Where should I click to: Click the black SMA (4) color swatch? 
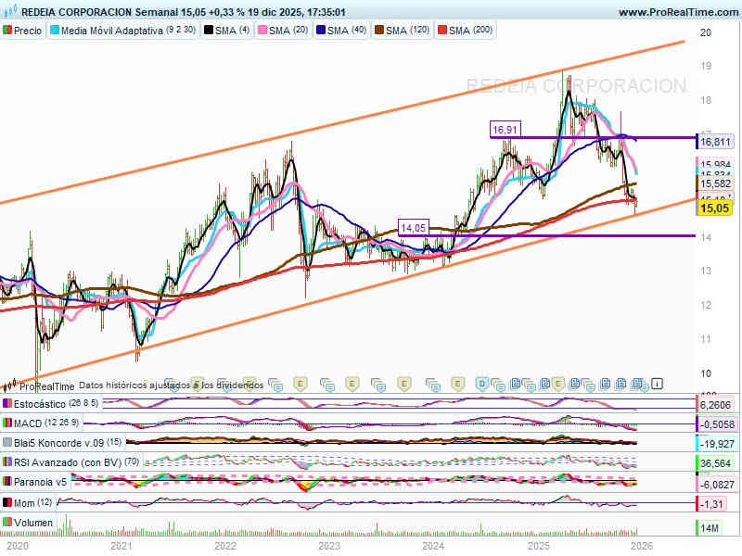(x=208, y=31)
